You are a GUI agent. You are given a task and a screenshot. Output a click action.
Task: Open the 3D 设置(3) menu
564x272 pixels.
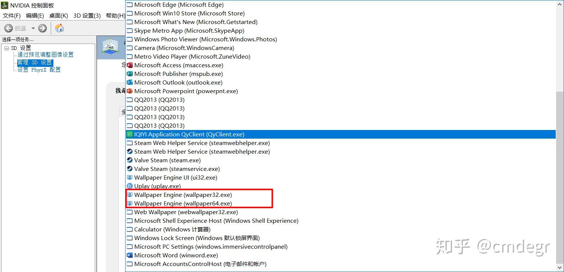(87, 15)
